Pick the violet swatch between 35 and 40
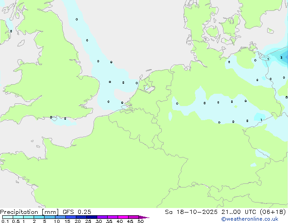 113,217
